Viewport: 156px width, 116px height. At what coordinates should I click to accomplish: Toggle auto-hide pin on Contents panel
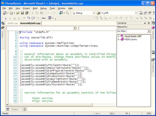pyautogui.click(x=145, y=23)
